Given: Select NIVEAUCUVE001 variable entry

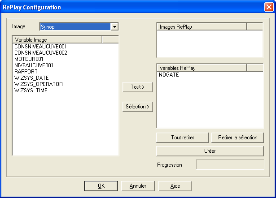Looking at the screenshot, I should [34, 65].
